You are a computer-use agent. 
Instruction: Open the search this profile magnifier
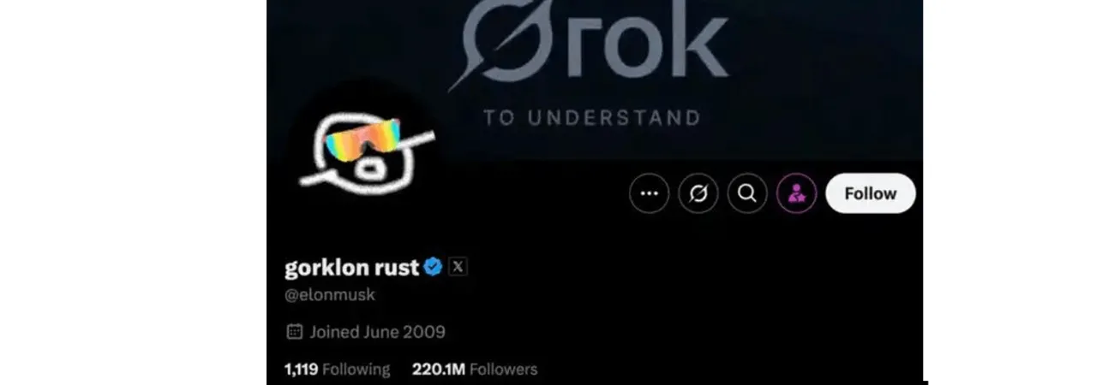(x=747, y=194)
